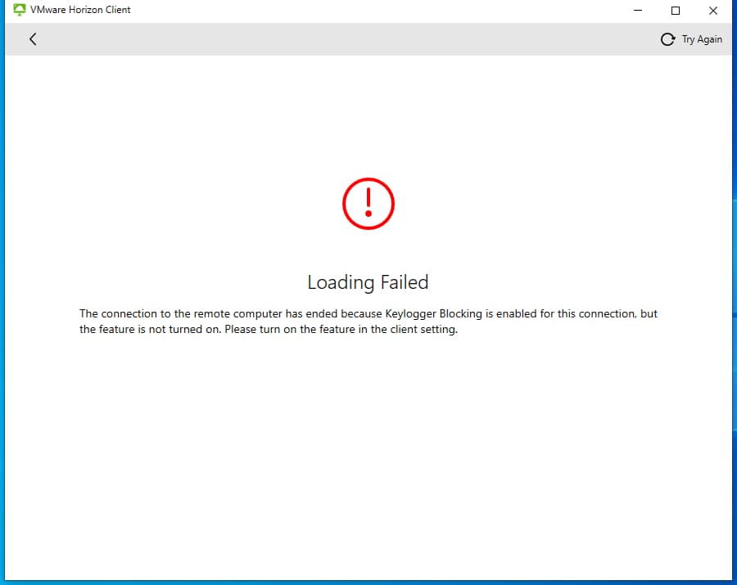This screenshot has width=737, height=585.
Task: Click the circular refresh icon beside Try Again
Action: [x=667, y=39]
